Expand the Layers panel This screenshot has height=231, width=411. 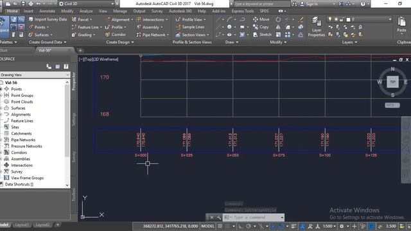click(x=349, y=42)
